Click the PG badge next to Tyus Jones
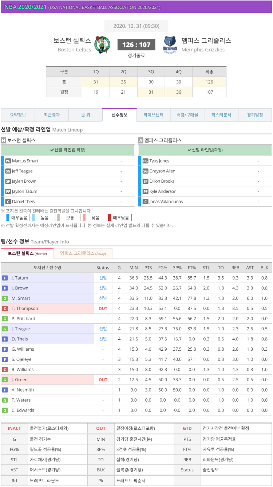The height and width of the screenshot is (487, 273). [146, 161]
